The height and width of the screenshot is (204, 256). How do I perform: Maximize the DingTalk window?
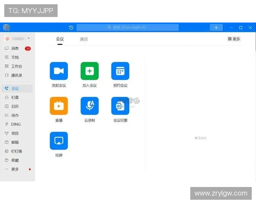[241, 28]
